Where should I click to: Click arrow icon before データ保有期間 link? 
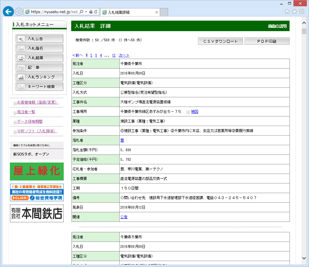pyautogui.click(x=15, y=122)
